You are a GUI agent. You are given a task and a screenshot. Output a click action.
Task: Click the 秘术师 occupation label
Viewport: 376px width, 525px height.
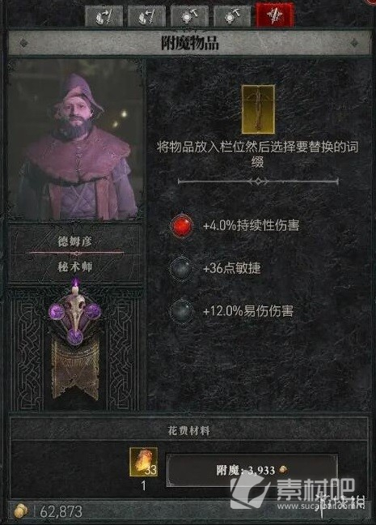[75, 267]
